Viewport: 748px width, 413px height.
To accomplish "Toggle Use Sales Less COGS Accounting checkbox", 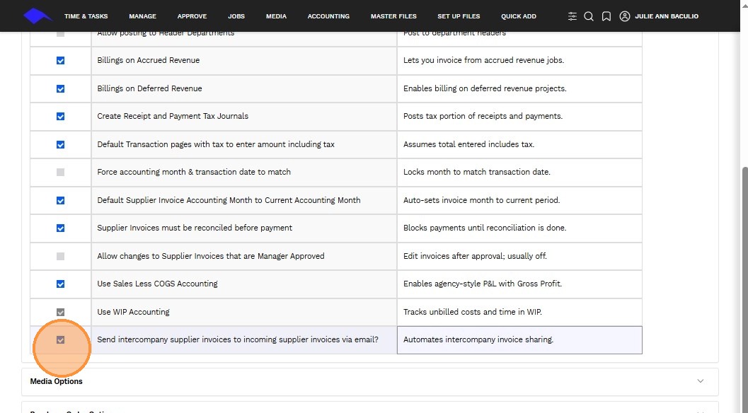I will coord(60,284).
